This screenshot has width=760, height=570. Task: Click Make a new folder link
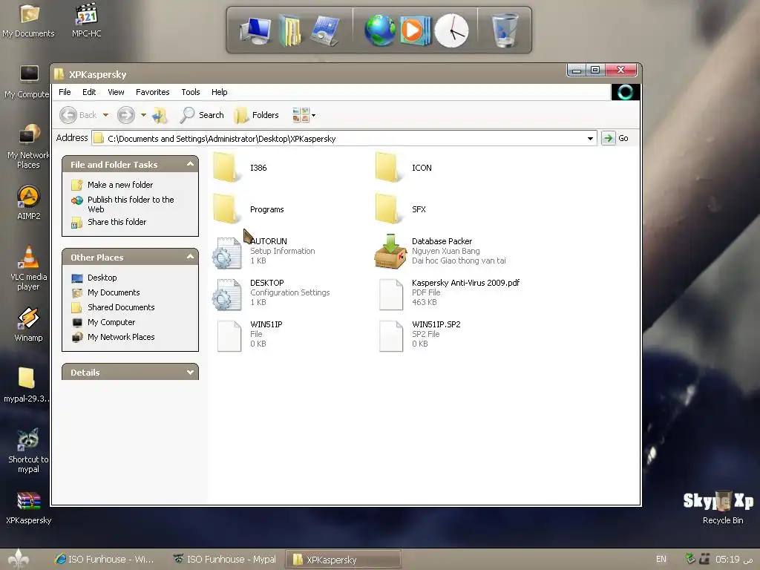pos(119,185)
